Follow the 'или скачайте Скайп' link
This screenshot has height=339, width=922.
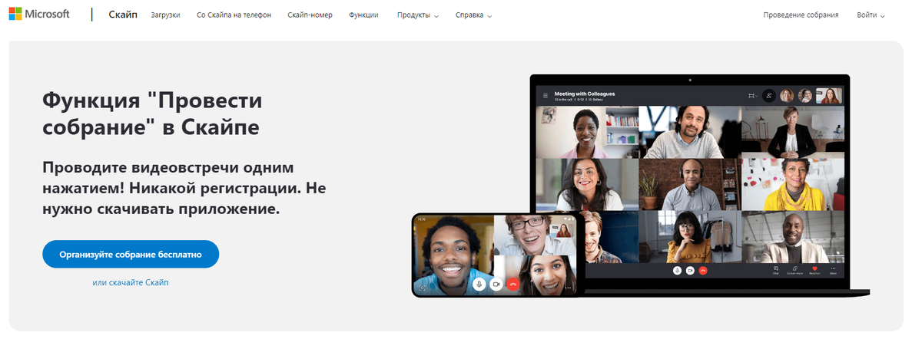pyautogui.click(x=131, y=282)
